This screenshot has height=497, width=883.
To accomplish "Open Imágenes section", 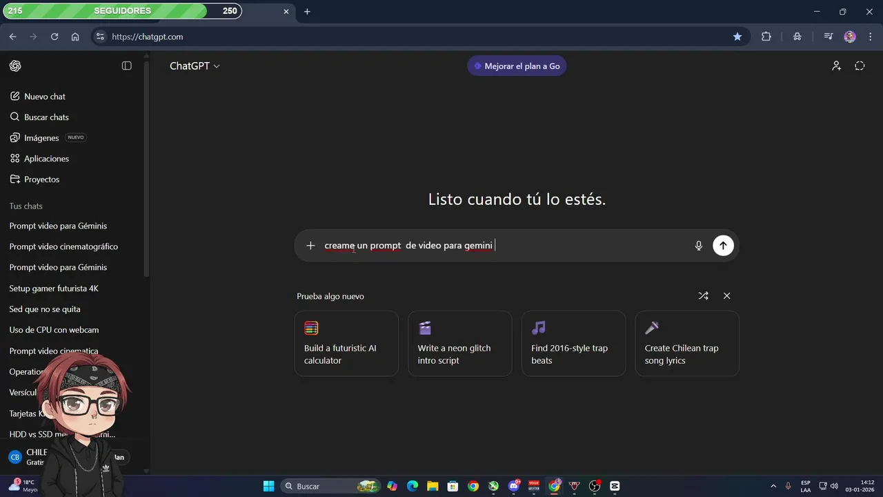I will tap(41, 138).
